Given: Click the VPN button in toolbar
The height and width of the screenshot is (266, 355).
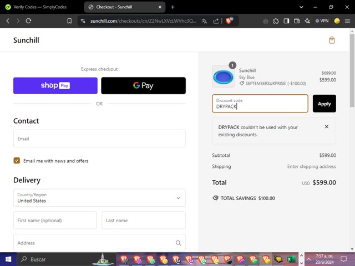Looking at the screenshot, I should pos(322,21).
